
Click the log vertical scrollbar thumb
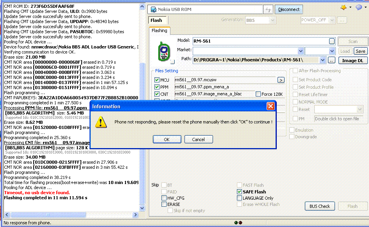[142, 134]
